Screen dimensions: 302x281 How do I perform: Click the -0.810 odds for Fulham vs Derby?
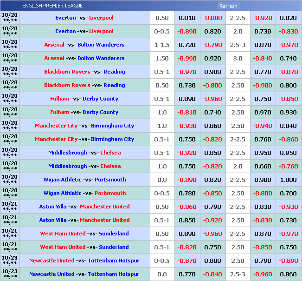click(x=187, y=113)
